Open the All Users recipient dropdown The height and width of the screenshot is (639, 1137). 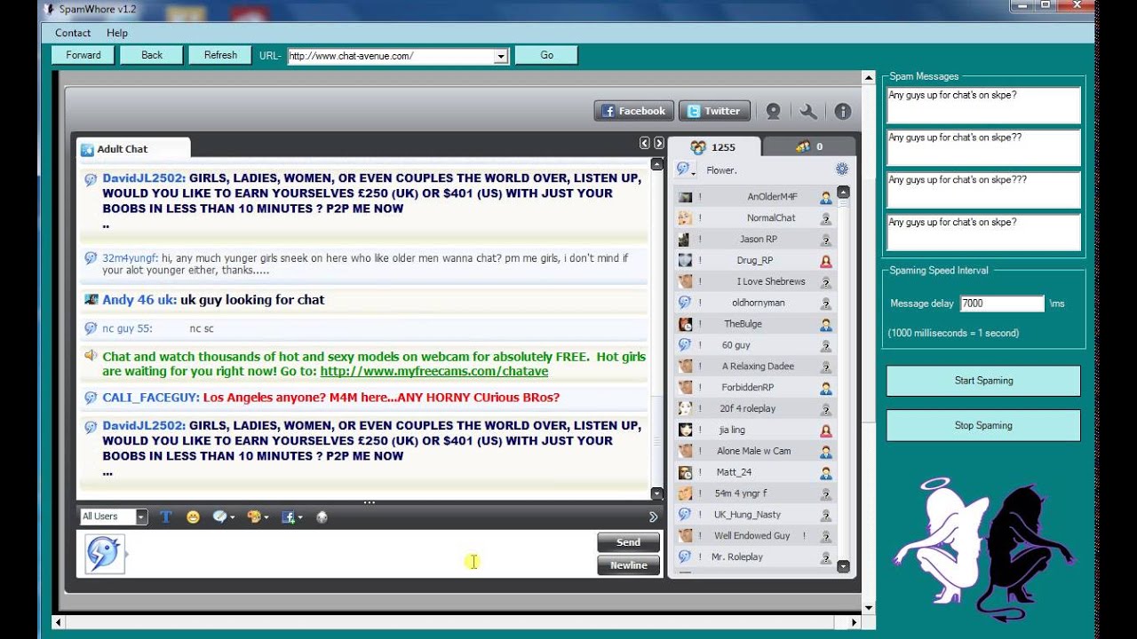[140, 517]
